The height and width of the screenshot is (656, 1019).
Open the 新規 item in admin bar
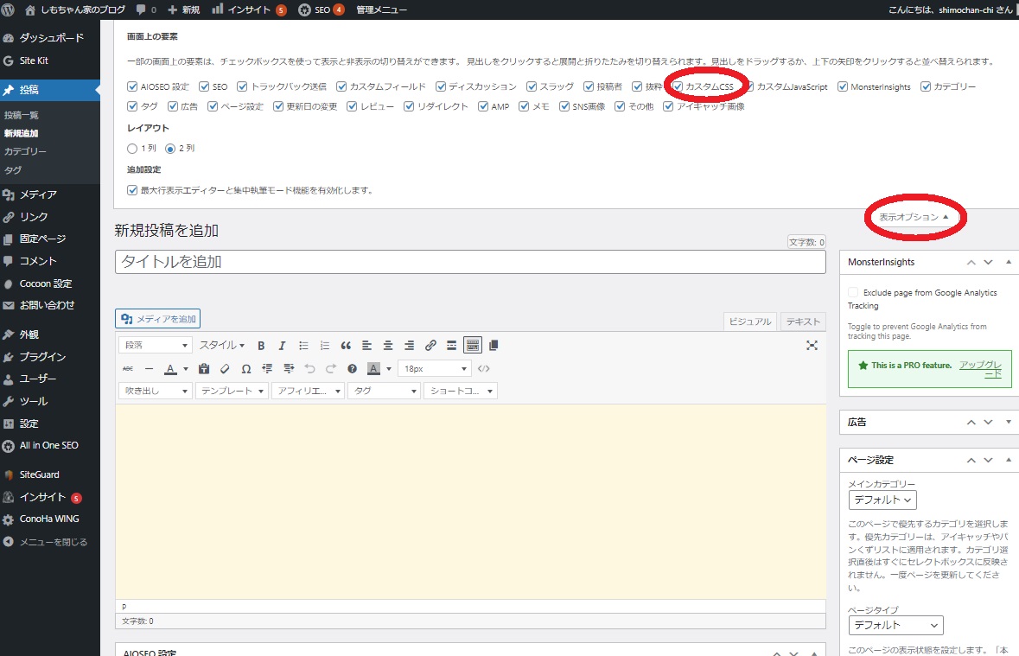pyautogui.click(x=183, y=10)
